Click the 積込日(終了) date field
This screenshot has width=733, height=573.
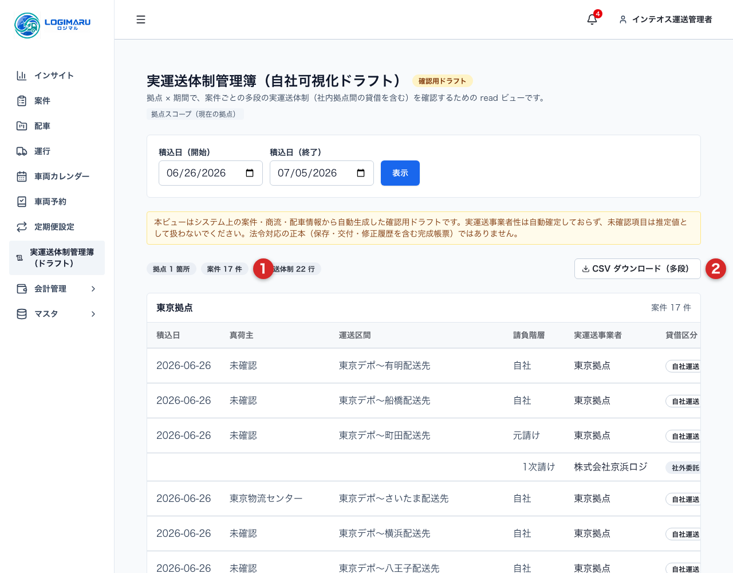click(322, 173)
